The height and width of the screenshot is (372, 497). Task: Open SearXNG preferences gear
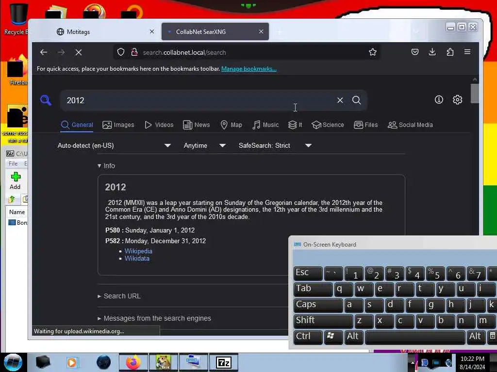click(x=457, y=100)
